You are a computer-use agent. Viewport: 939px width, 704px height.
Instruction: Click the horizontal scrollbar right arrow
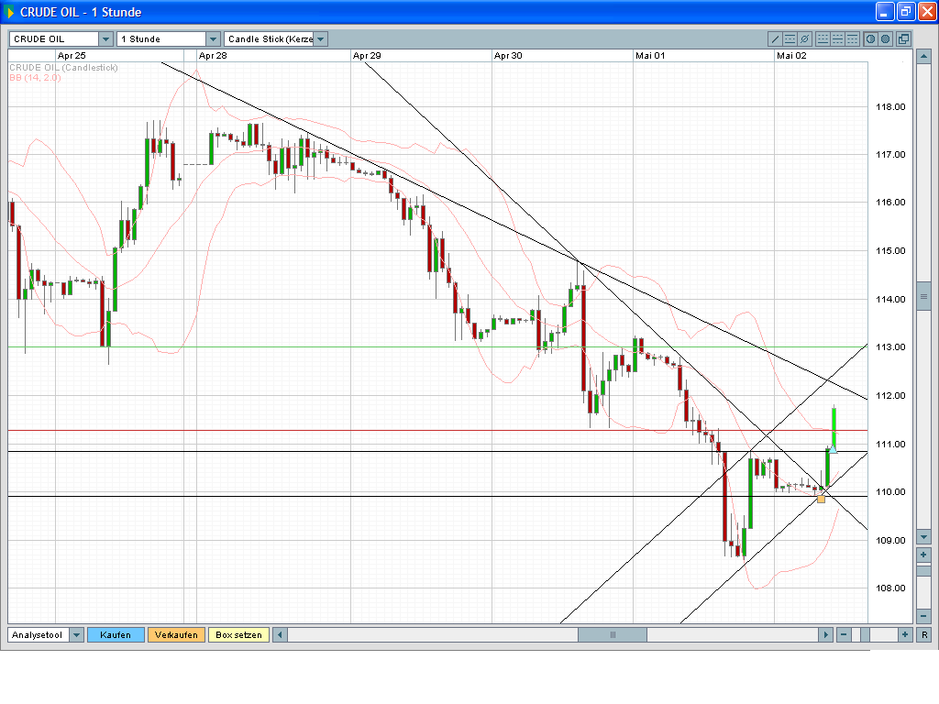pos(826,634)
